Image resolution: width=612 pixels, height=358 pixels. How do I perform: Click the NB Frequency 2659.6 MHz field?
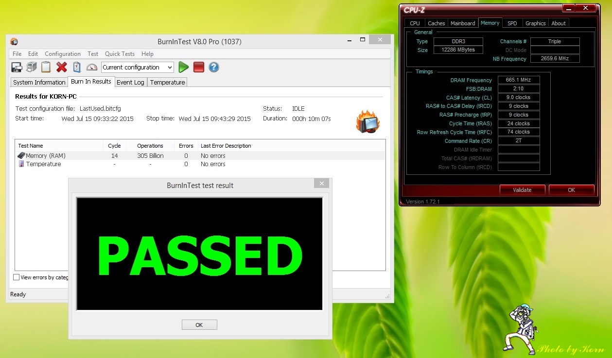(x=555, y=59)
